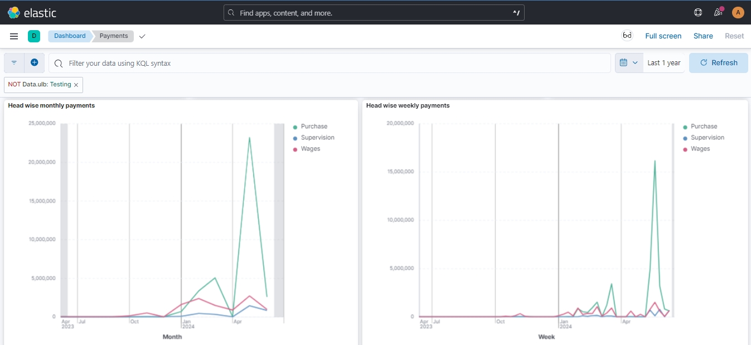Remove the NOT Data.ulb Testing filter
Viewport: 751px width, 345px height.
click(76, 85)
